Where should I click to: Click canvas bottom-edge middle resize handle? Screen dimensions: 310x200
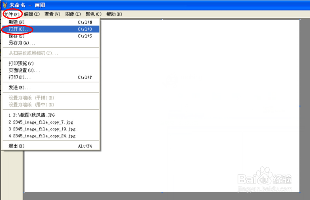(x=162, y=192)
